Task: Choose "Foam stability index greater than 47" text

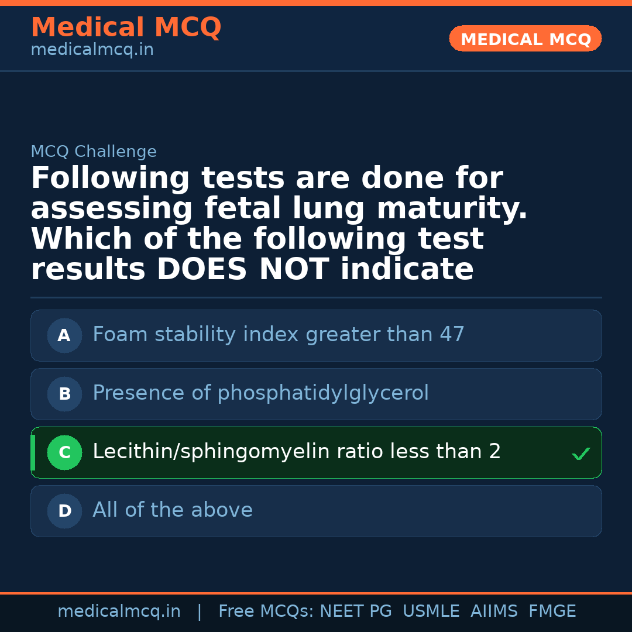Action: click(278, 335)
